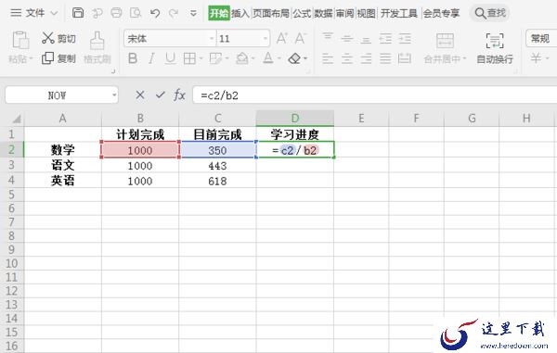Click the formula bar showing =c2/b2
The width and height of the screenshot is (557, 353).
tap(375, 95)
